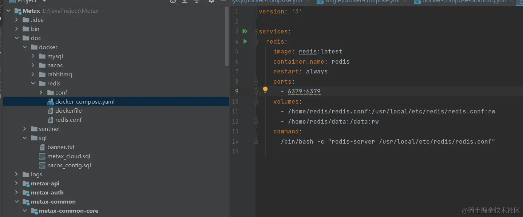Click the bin folder icon
523x217 pixels.
pyautogui.click(x=26, y=29)
